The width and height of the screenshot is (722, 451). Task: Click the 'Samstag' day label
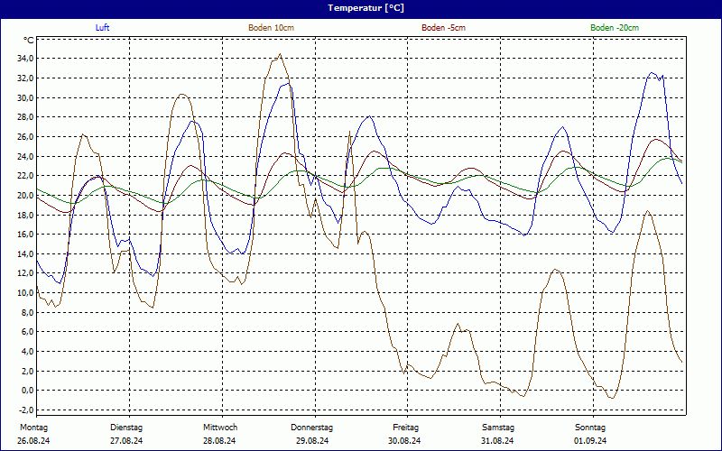coord(498,428)
